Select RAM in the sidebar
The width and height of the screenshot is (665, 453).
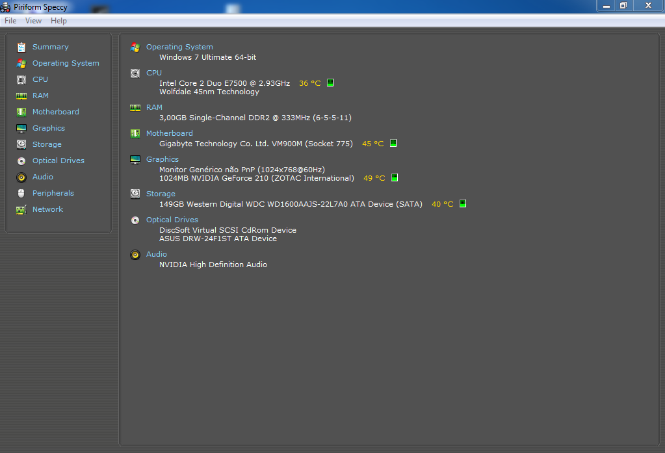click(40, 96)
